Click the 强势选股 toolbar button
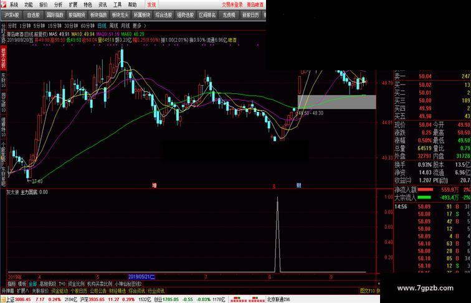 [x=185, y=15]
